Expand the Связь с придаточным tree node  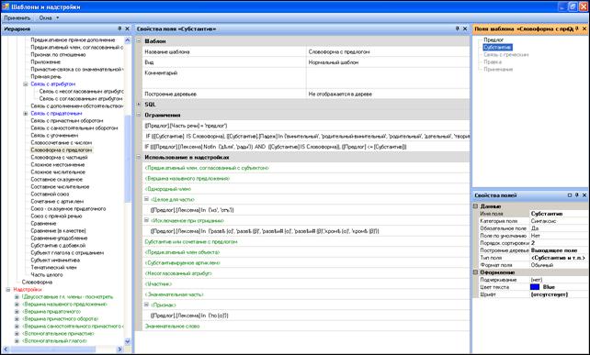point(26,114)
